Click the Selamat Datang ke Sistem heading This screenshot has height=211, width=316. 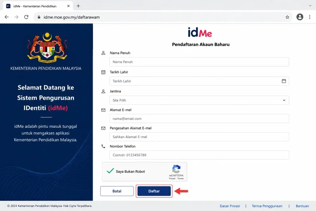(46, 98)
